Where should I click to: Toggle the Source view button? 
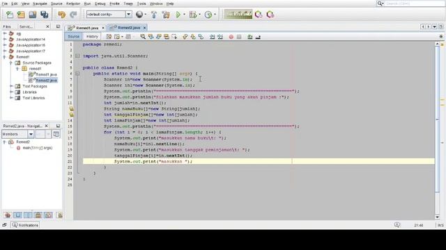point(73,37)
